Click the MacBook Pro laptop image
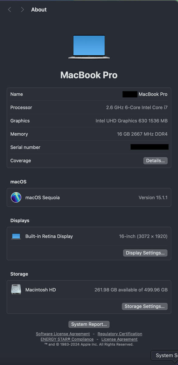Image resolution: width=178 pixels, height=365 pixels. point(89,46)
